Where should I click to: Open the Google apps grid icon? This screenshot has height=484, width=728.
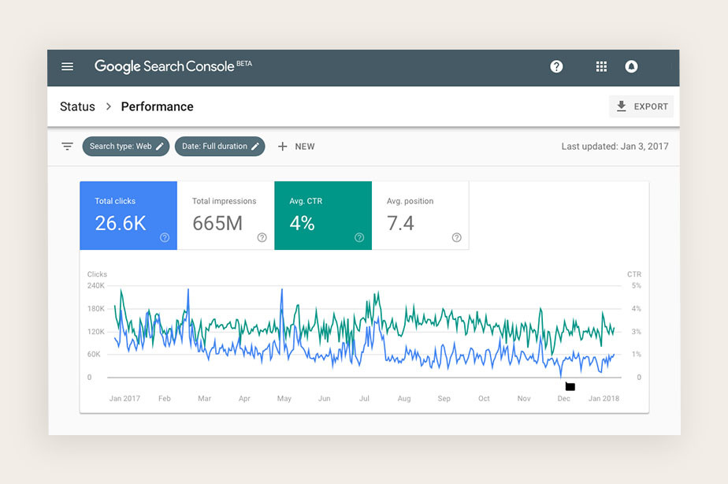(x=601, y=66)
